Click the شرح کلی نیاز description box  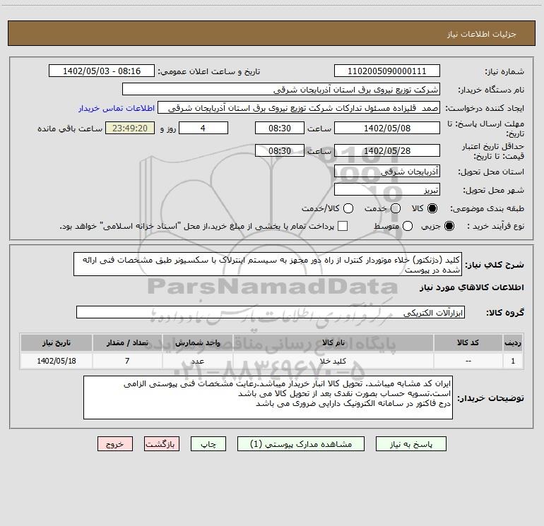268,265
